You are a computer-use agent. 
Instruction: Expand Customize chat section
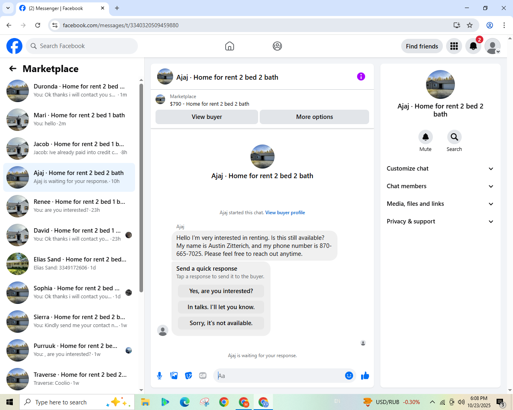(440, 169)
